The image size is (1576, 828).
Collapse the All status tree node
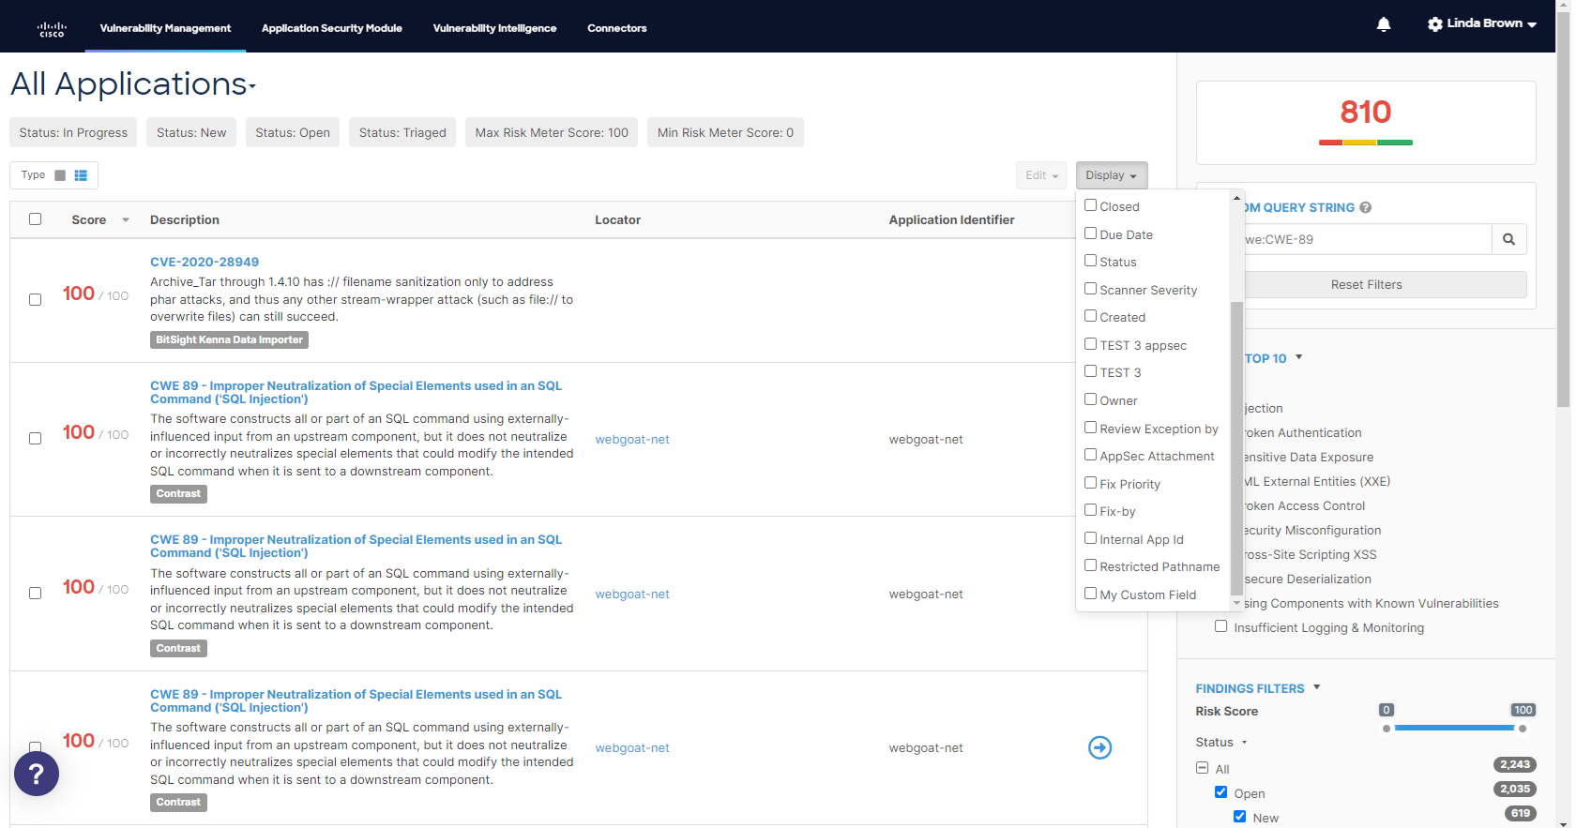tap(1202, 768)
